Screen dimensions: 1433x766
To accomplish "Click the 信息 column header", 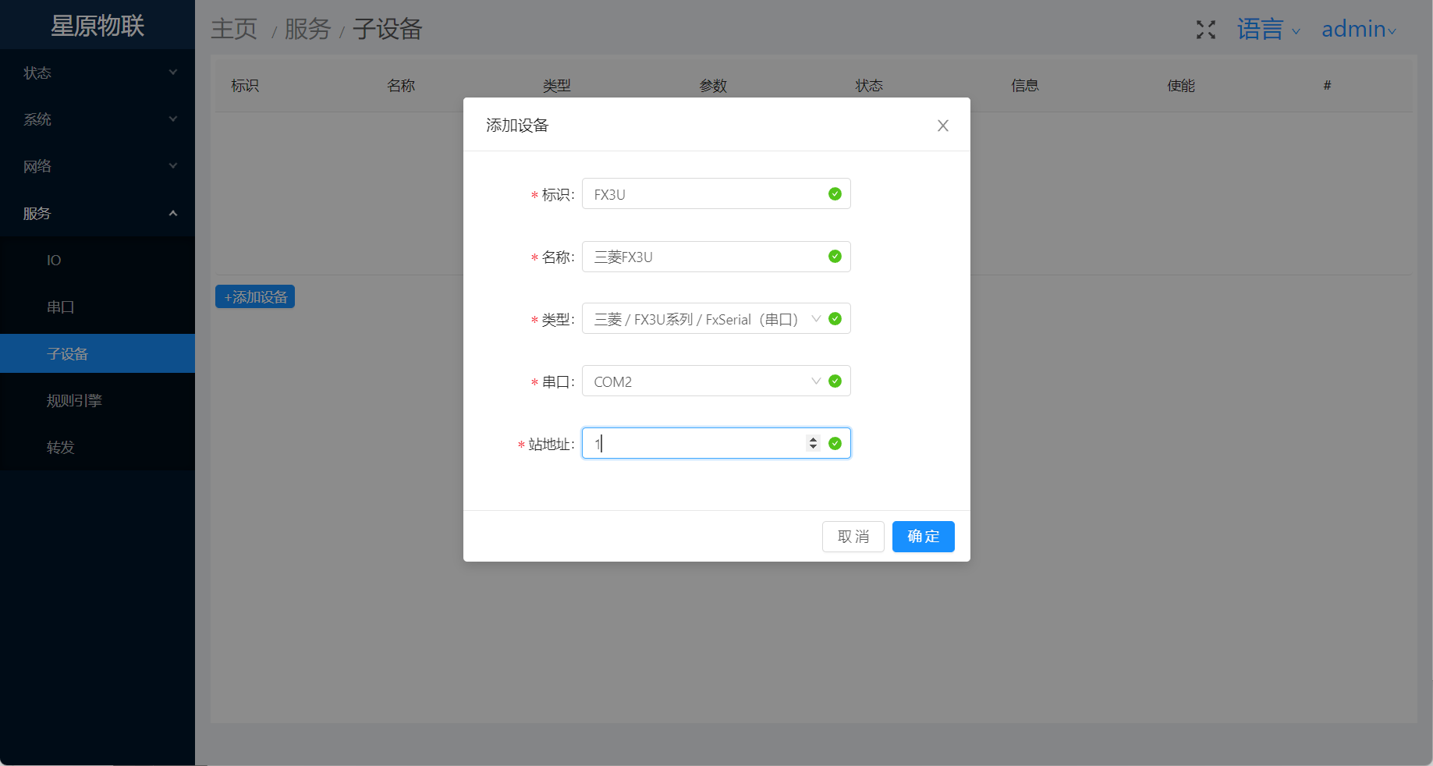I will pyautogui.click(x=1025, y=86).
